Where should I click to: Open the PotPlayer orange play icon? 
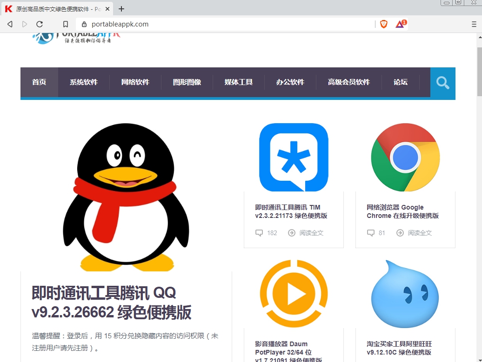[x=294, y=294]
